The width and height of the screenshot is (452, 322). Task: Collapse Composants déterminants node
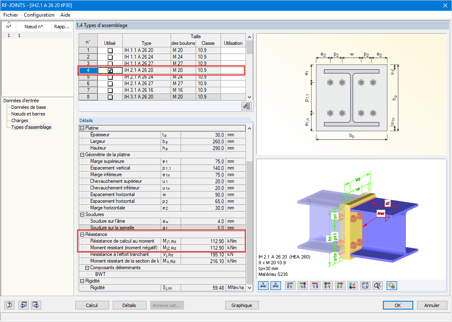point(87,268)
